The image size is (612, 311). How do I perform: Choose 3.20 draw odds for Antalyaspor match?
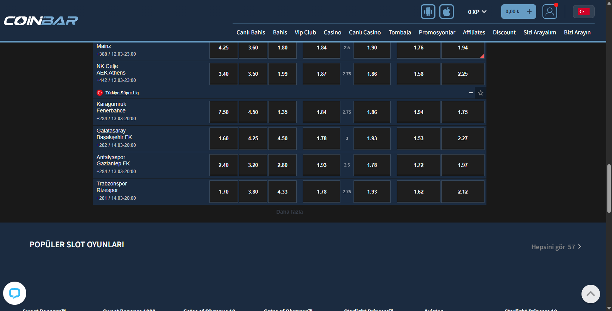pyautogui.click(x=253, y=165)
